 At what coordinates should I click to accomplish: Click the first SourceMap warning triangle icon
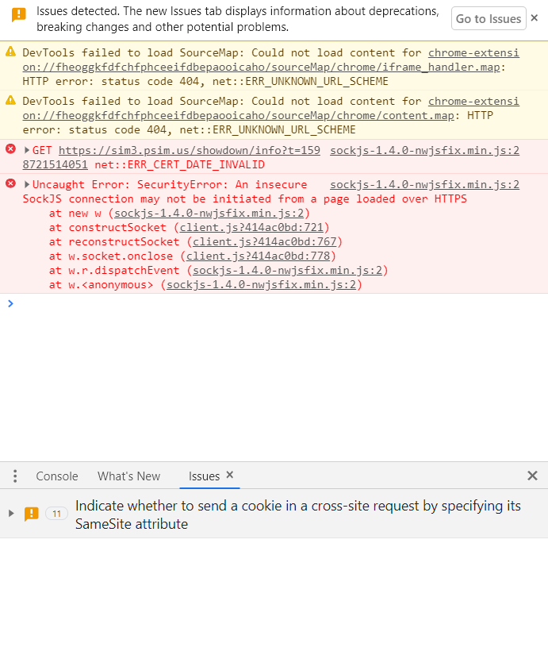[x=10, y=52]
